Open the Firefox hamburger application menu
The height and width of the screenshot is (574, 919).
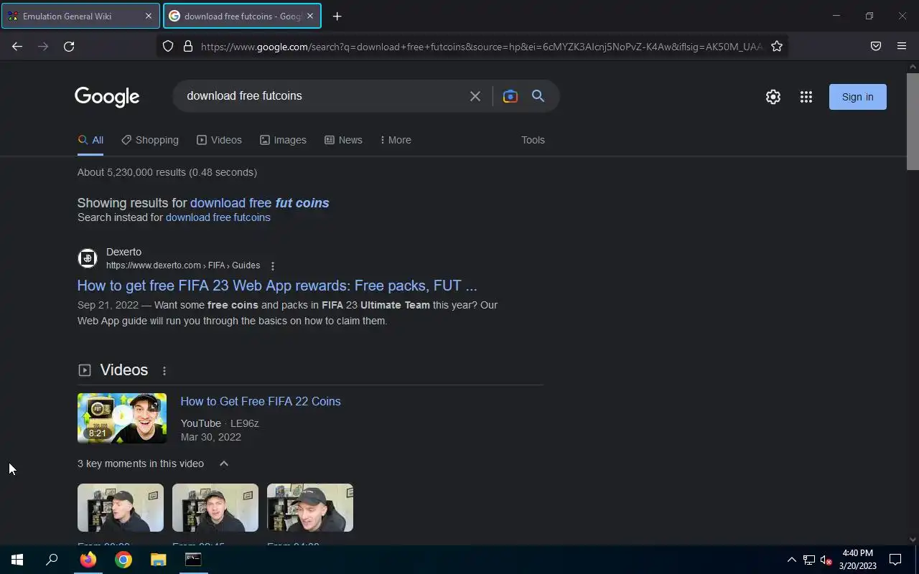(x=902, y=46)
